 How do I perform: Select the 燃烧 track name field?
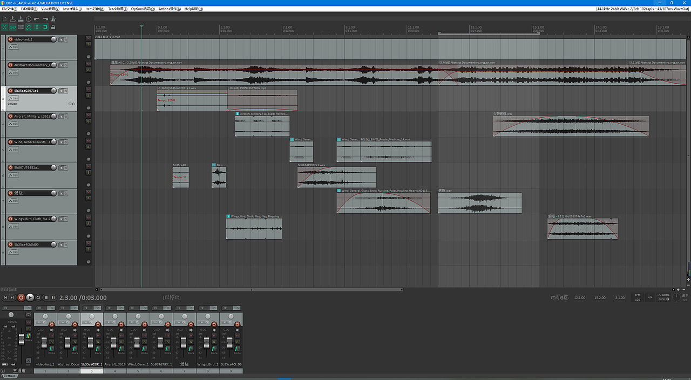coord(32,193)
